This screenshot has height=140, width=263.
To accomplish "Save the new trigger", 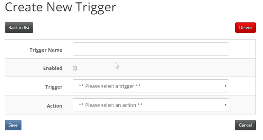I will point(13,125).
